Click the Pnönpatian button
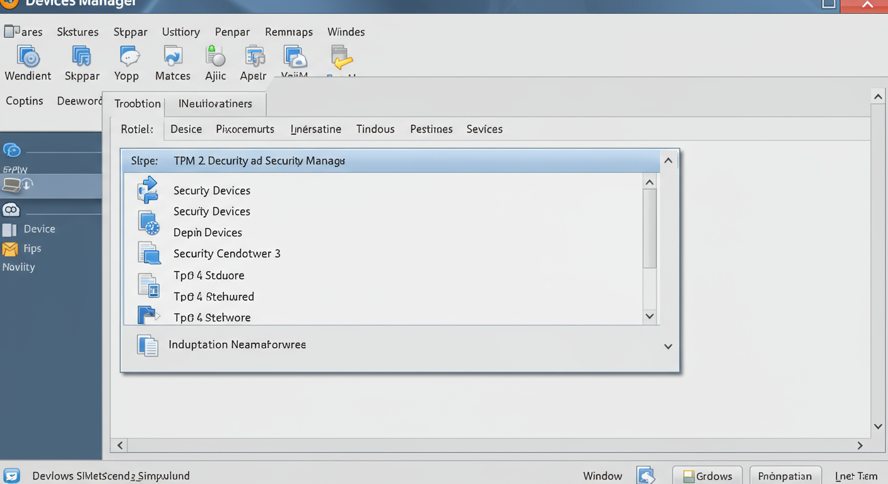 pos(786,476)
